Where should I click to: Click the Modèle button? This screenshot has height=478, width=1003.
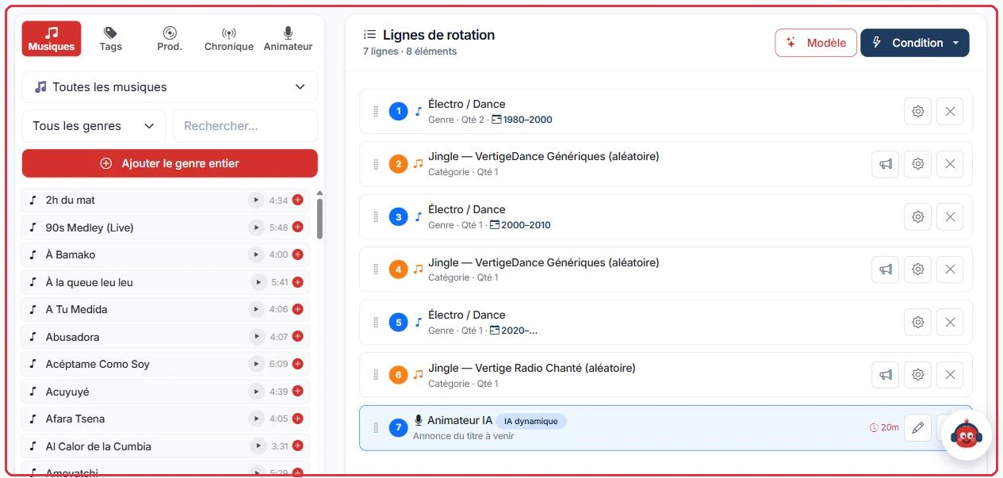816,43
